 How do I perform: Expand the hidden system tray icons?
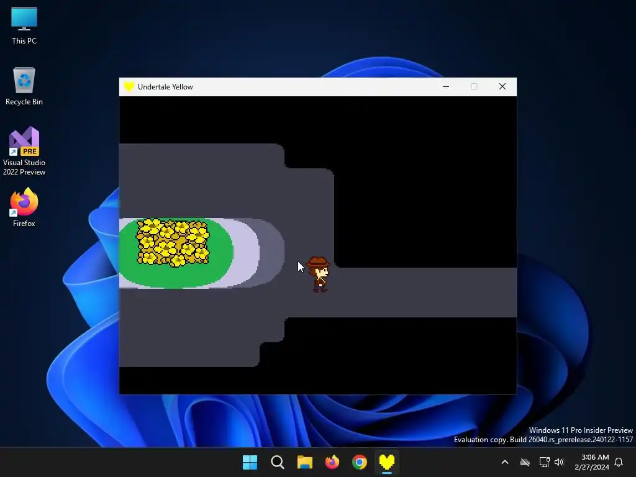coord(505,462)
